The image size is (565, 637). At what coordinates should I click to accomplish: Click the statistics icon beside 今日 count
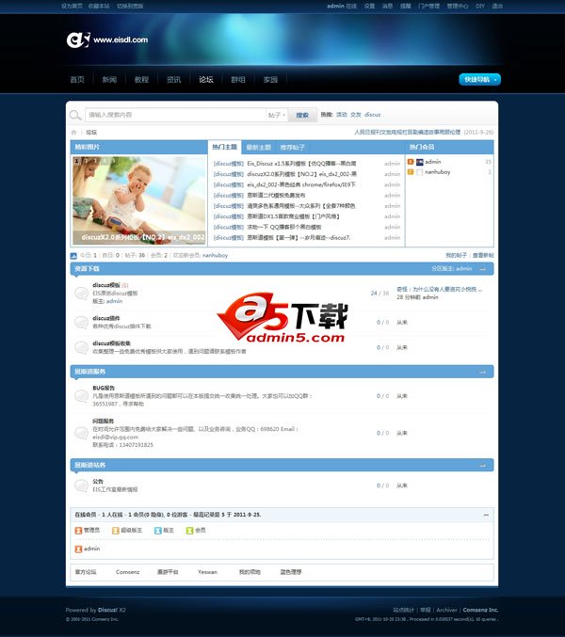click(73, 256)
